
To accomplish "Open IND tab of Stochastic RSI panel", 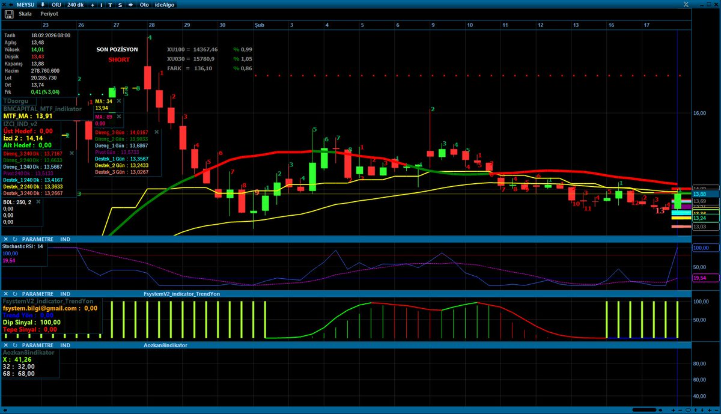I will tap(65, 239).
